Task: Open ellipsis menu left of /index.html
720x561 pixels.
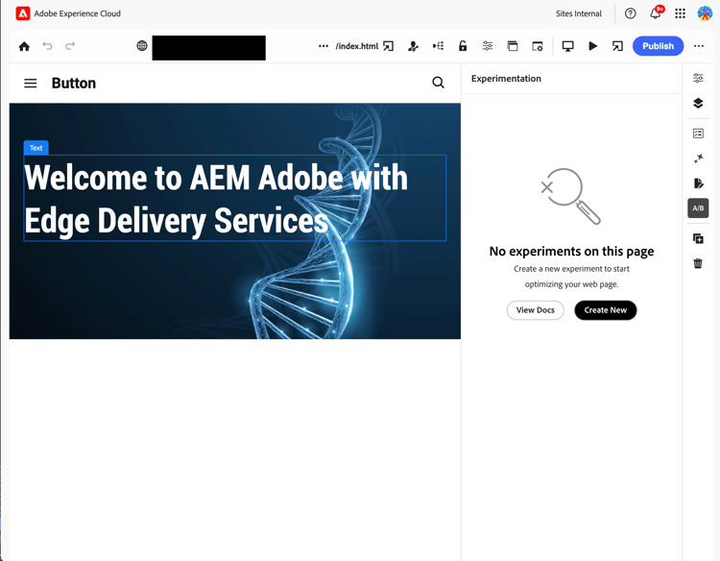Action: [x=324, y=46]
